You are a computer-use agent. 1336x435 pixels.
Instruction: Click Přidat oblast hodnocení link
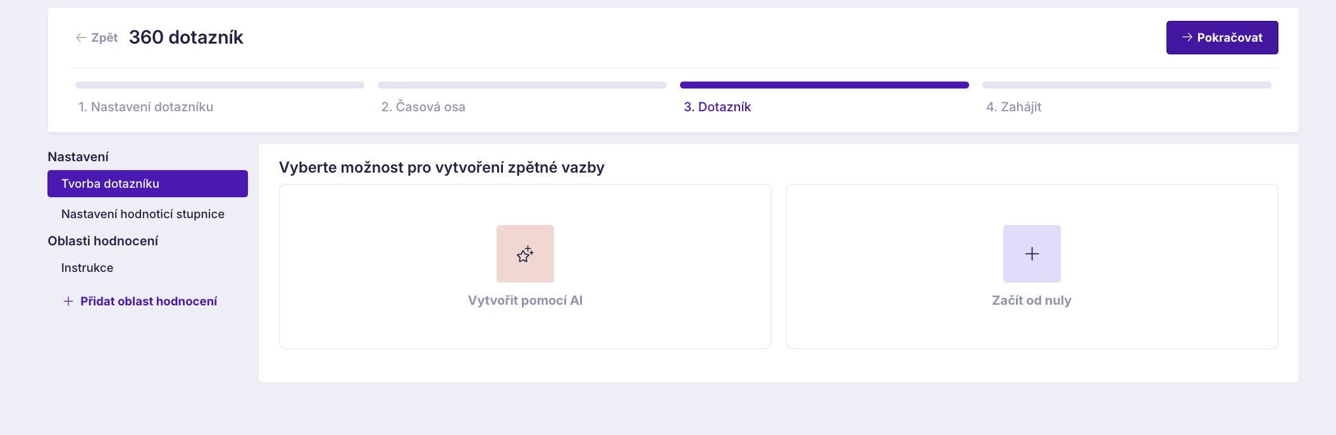tap(149, 302)
